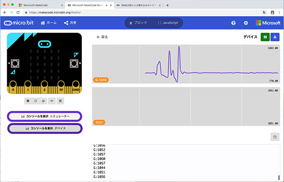Close the WebUSB tab
284x182 pixels.
click(160, 5)
